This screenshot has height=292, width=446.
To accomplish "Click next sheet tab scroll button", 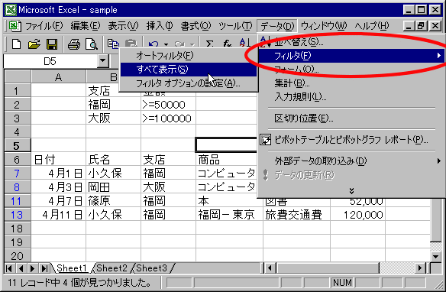I will pyautogui.click(x=32, y=268).
